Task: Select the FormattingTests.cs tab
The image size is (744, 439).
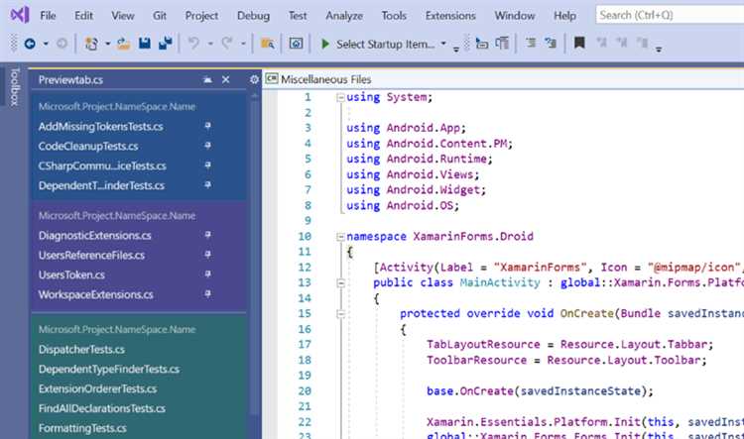Action: click(x=82, y=428)
